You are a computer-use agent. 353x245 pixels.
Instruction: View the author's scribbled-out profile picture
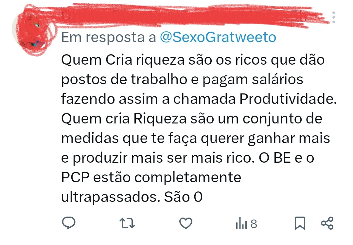click(x=33, y=29)
